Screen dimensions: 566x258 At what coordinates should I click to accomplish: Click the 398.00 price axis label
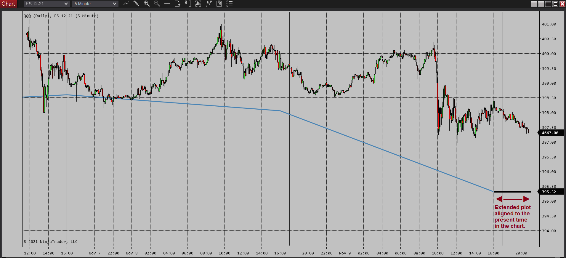[549, 113]
